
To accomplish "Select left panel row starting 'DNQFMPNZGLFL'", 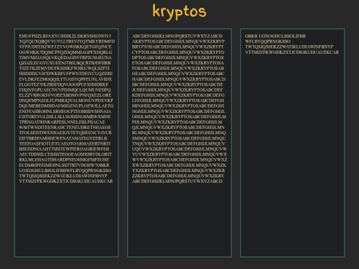I will [x=66, y=101].
